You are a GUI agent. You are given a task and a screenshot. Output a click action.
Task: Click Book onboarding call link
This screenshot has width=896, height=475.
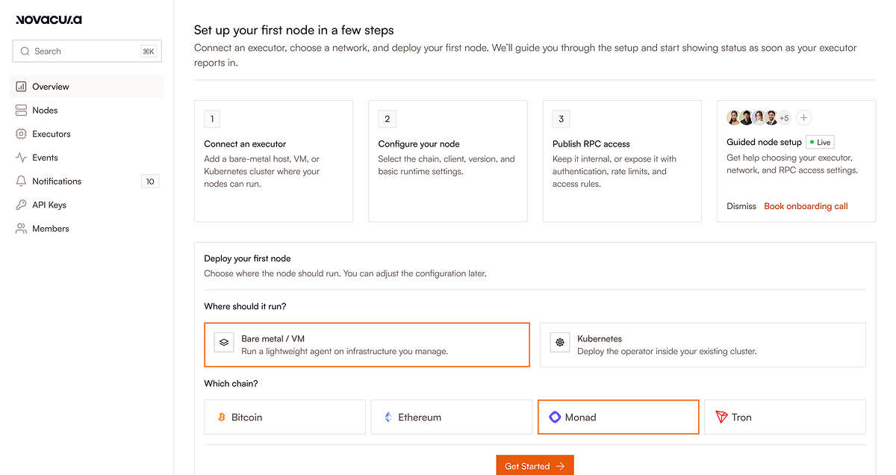pyautogui.click(x=806, y=206)
